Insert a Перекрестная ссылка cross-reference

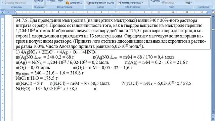click(x=100, y=3)
